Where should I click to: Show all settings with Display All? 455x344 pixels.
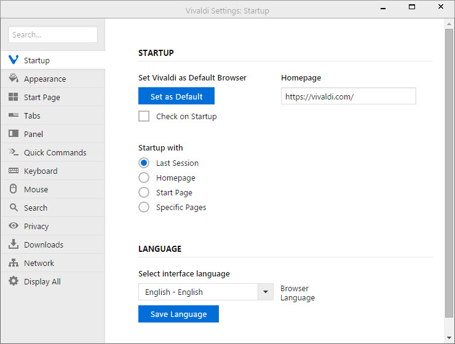[x=53, y=281]
